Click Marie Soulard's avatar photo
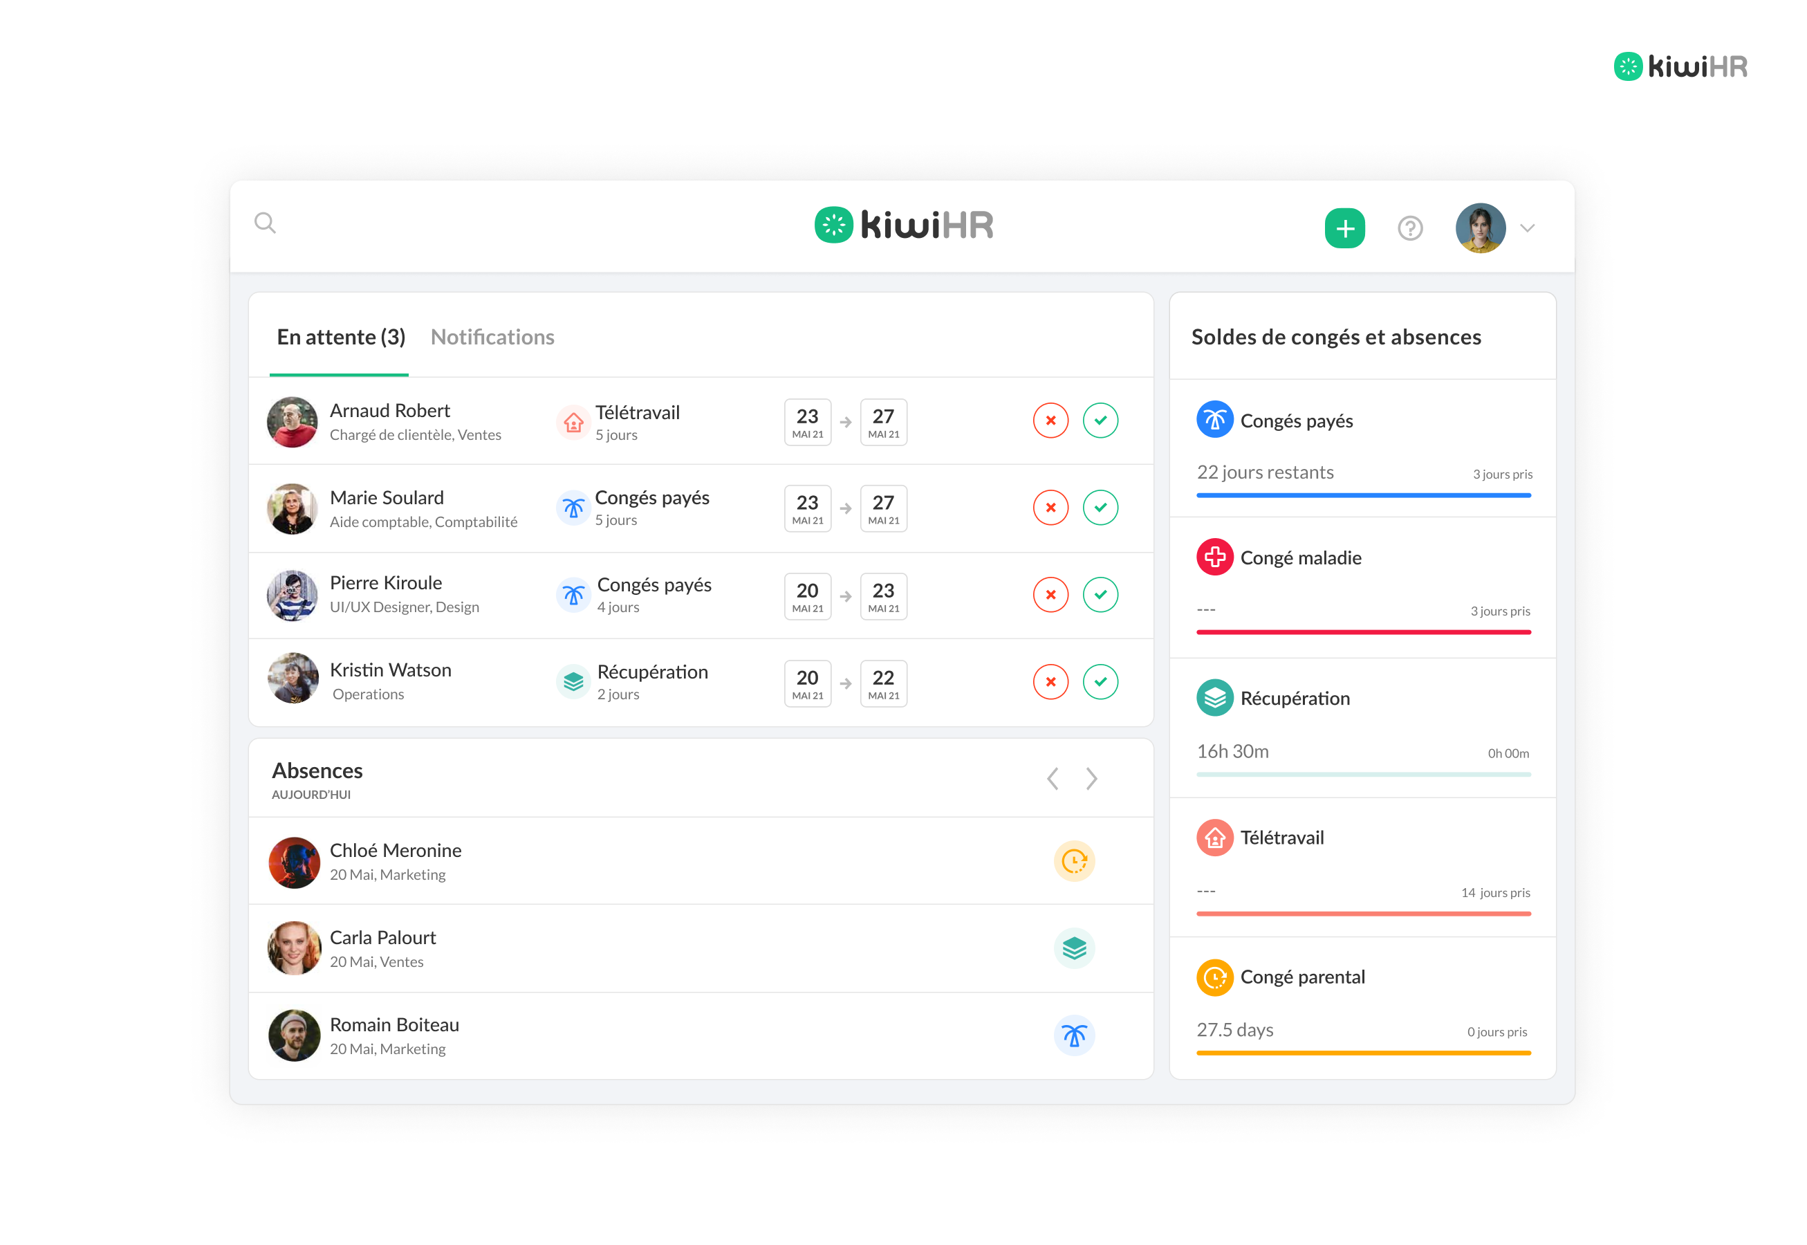The width and height of the screenshot is (1807, 1245). [292, 508]
